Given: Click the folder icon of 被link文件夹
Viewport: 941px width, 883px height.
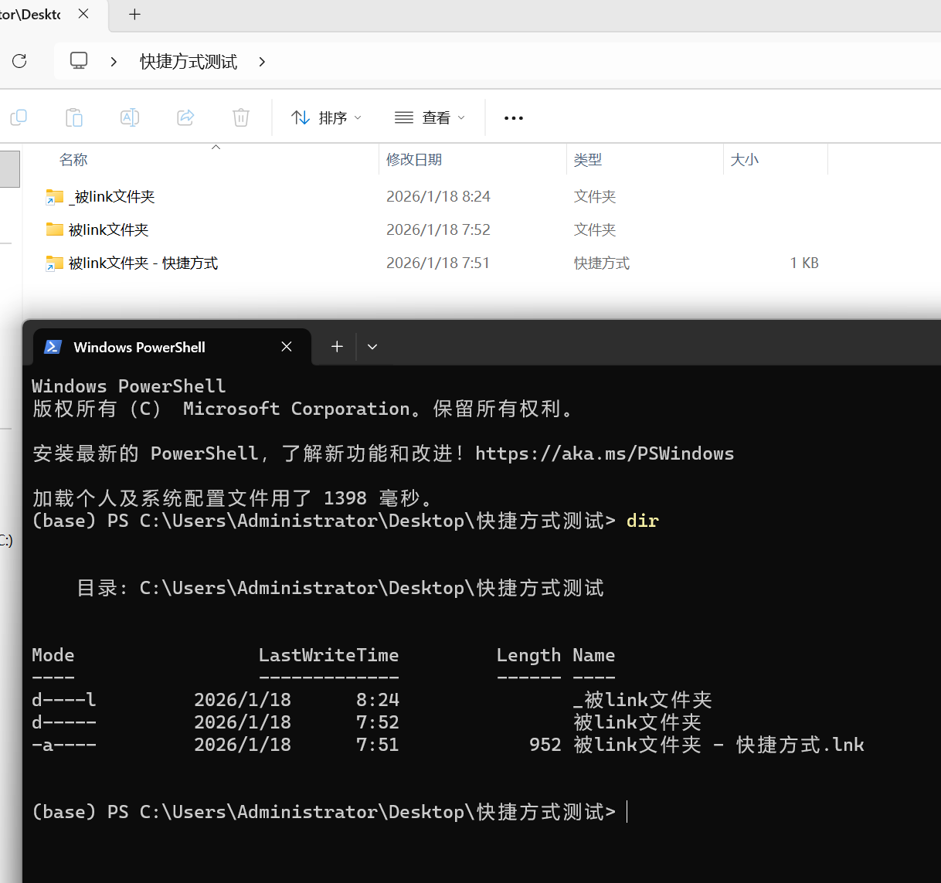Looking at the screenshot, I should click(x=54, y=229).
